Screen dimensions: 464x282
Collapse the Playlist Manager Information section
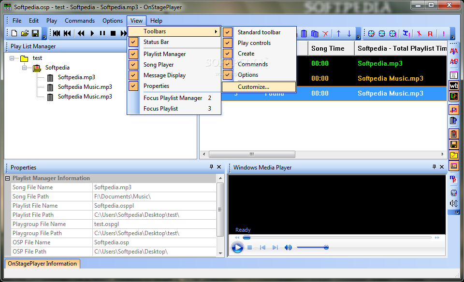pos(8,178)
